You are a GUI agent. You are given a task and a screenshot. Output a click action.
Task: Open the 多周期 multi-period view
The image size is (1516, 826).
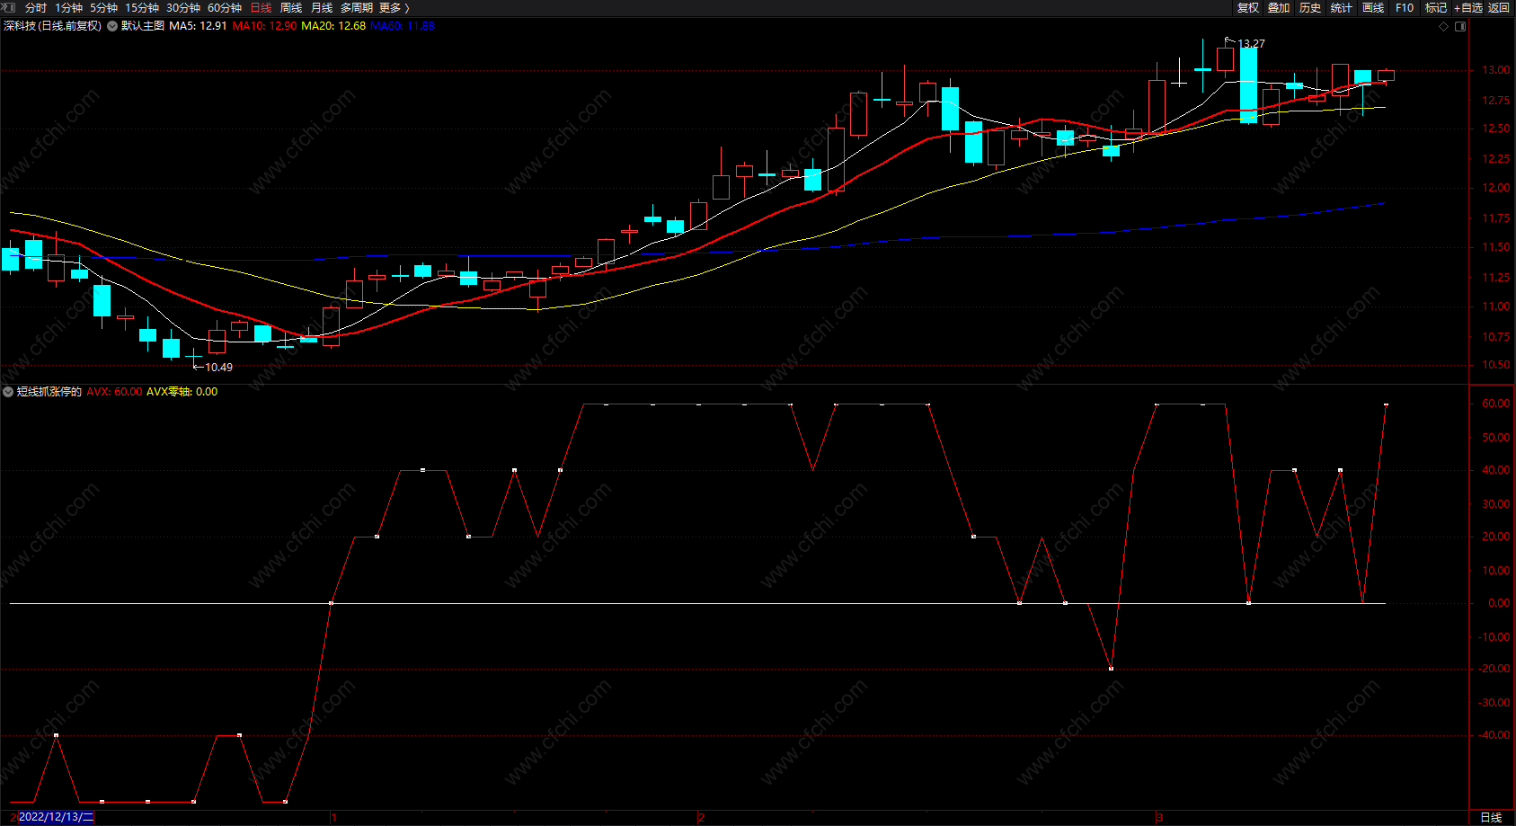[356, 7]
